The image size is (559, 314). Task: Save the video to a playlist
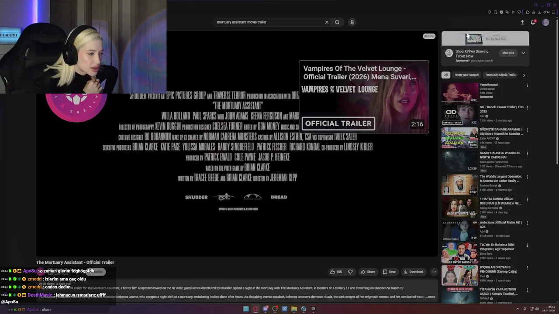coord(389,272)
